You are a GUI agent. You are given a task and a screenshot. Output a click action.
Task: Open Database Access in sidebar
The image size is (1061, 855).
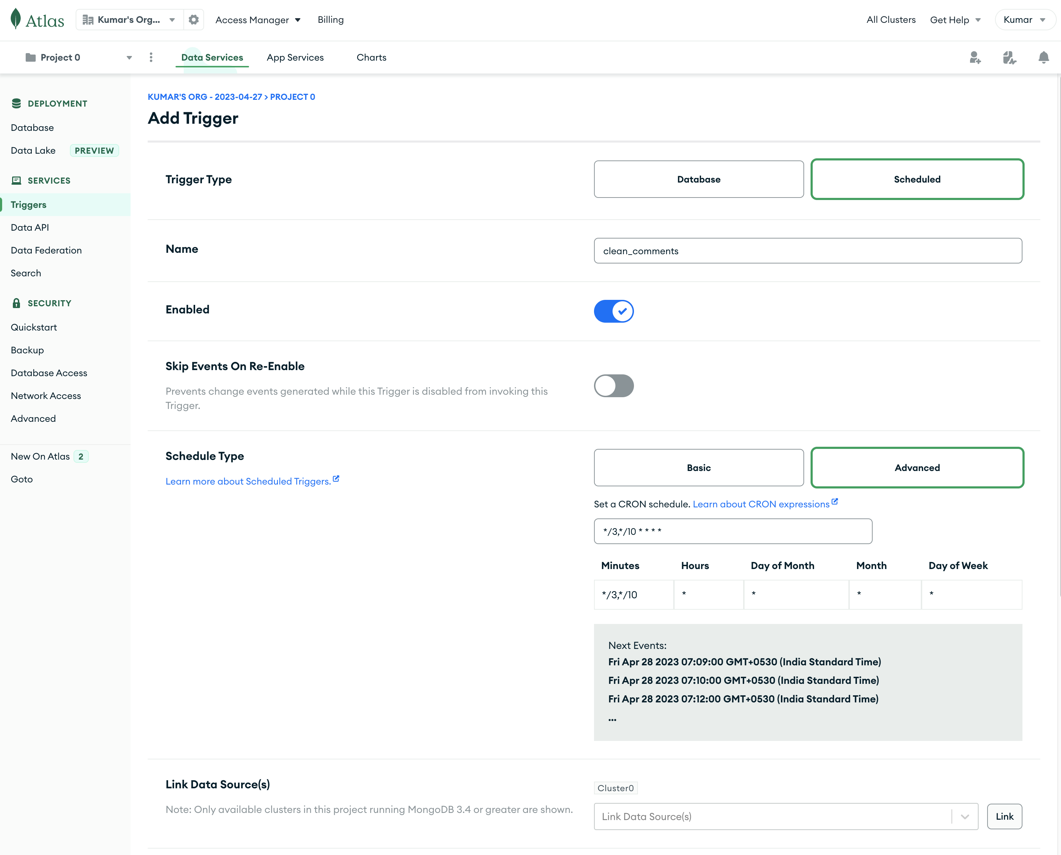click(x=49, y=373)
